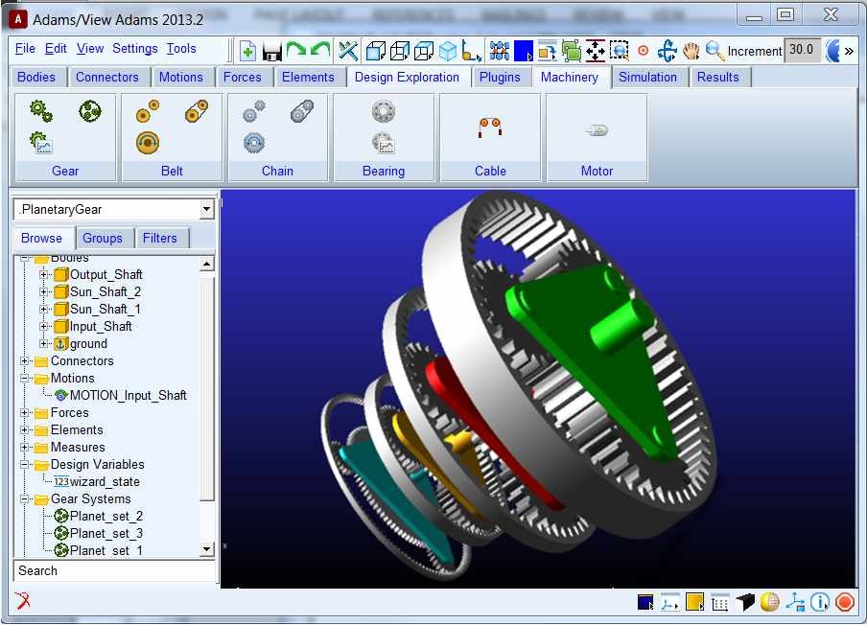Click the second wireframe view cube icon

click(x=400, y=51)
